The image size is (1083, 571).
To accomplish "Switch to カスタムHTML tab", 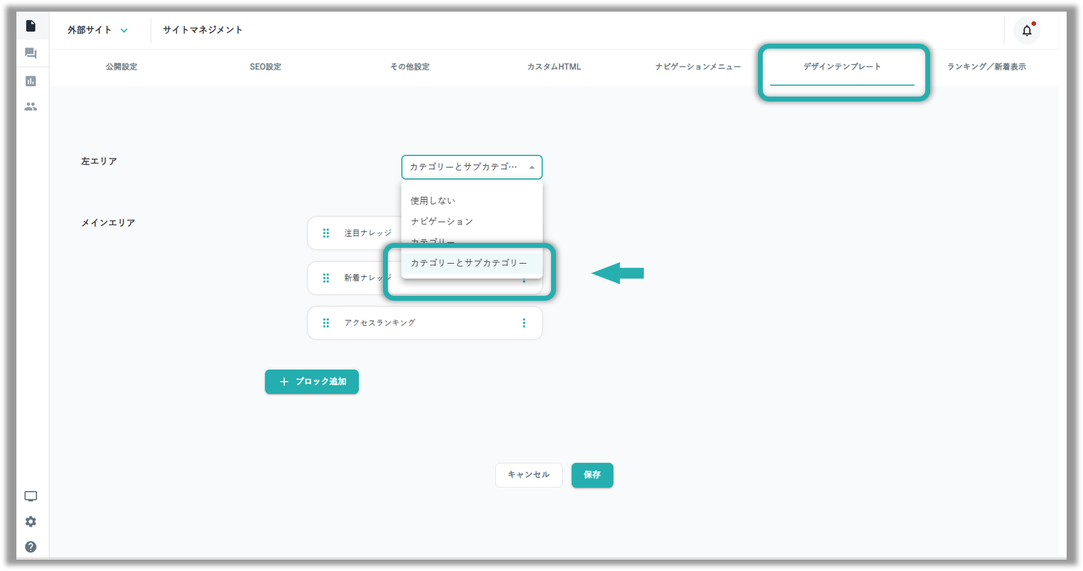I will [554, 67].
